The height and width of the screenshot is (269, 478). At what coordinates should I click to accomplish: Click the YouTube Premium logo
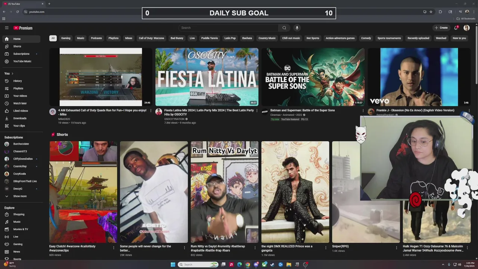[x=23, y=28]
